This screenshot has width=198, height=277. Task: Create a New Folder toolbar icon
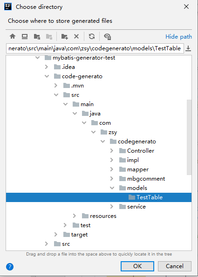click(x=65, y=37)
